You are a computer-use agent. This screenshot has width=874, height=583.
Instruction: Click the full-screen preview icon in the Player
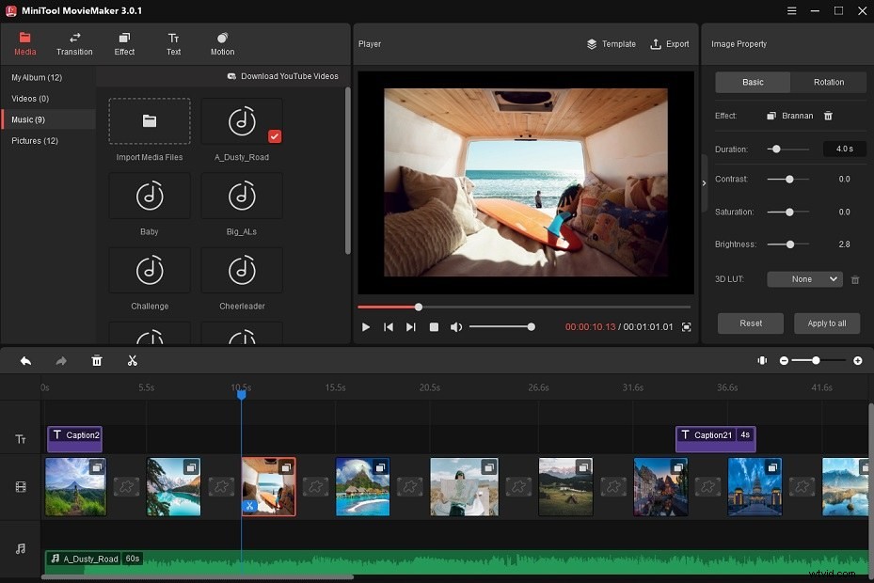click(x=686, y=327)
